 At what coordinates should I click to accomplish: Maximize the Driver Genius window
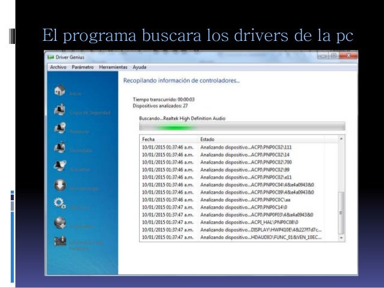click(333, 56)
